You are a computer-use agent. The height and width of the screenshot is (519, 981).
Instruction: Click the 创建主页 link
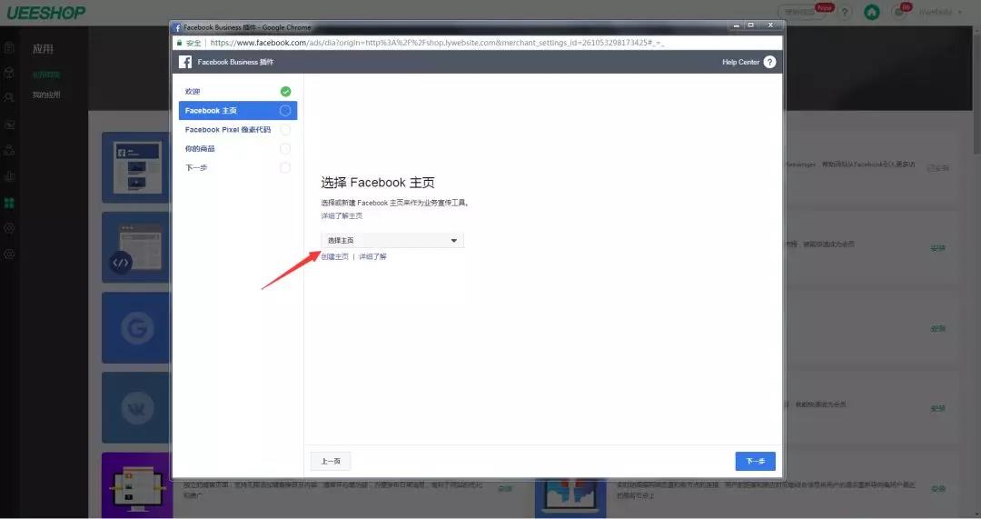pos(334,256)
